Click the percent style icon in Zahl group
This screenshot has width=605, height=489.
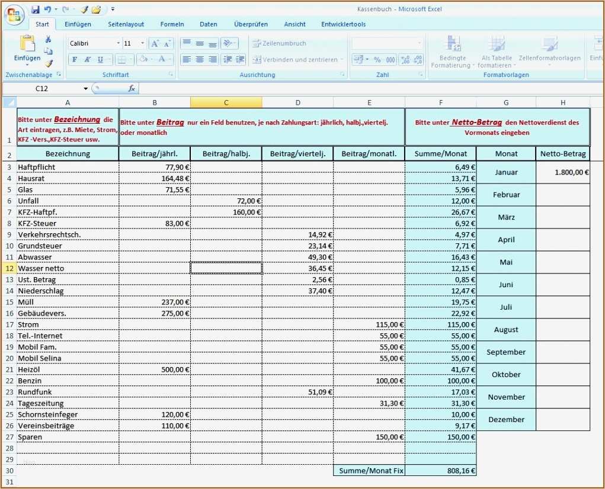tap(378, 60)
